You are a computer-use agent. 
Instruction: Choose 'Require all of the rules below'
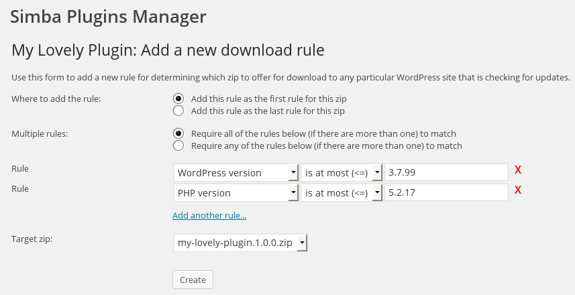pyautogui.click(x=178, y=133)
